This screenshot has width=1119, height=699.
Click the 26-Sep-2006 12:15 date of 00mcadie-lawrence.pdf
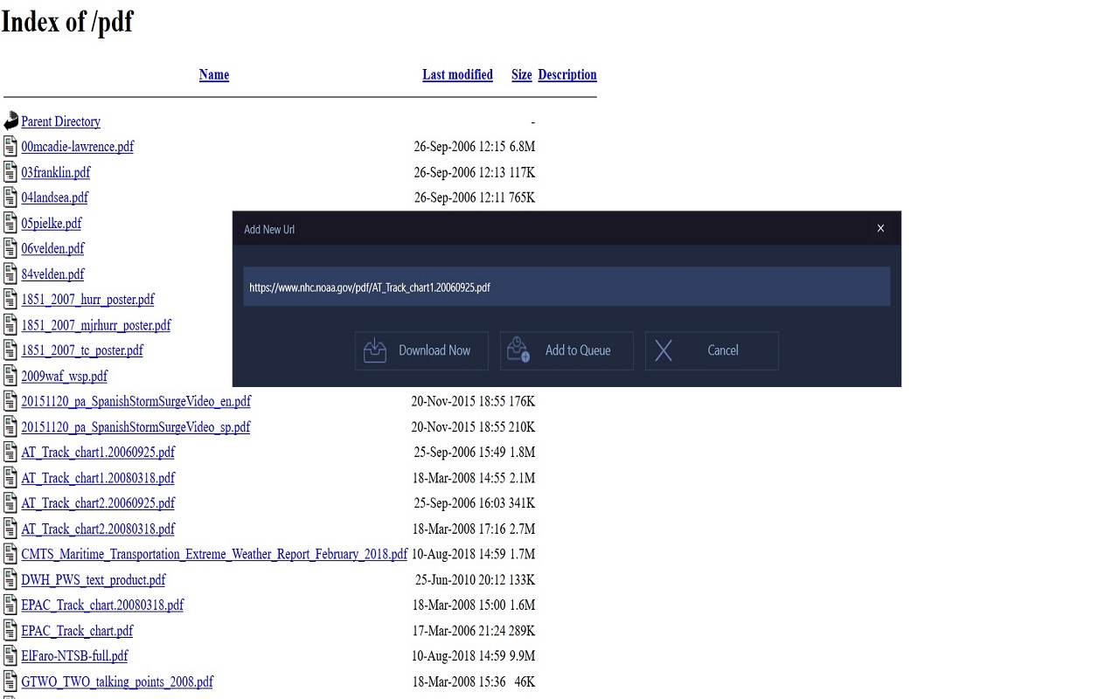[460, 147]
